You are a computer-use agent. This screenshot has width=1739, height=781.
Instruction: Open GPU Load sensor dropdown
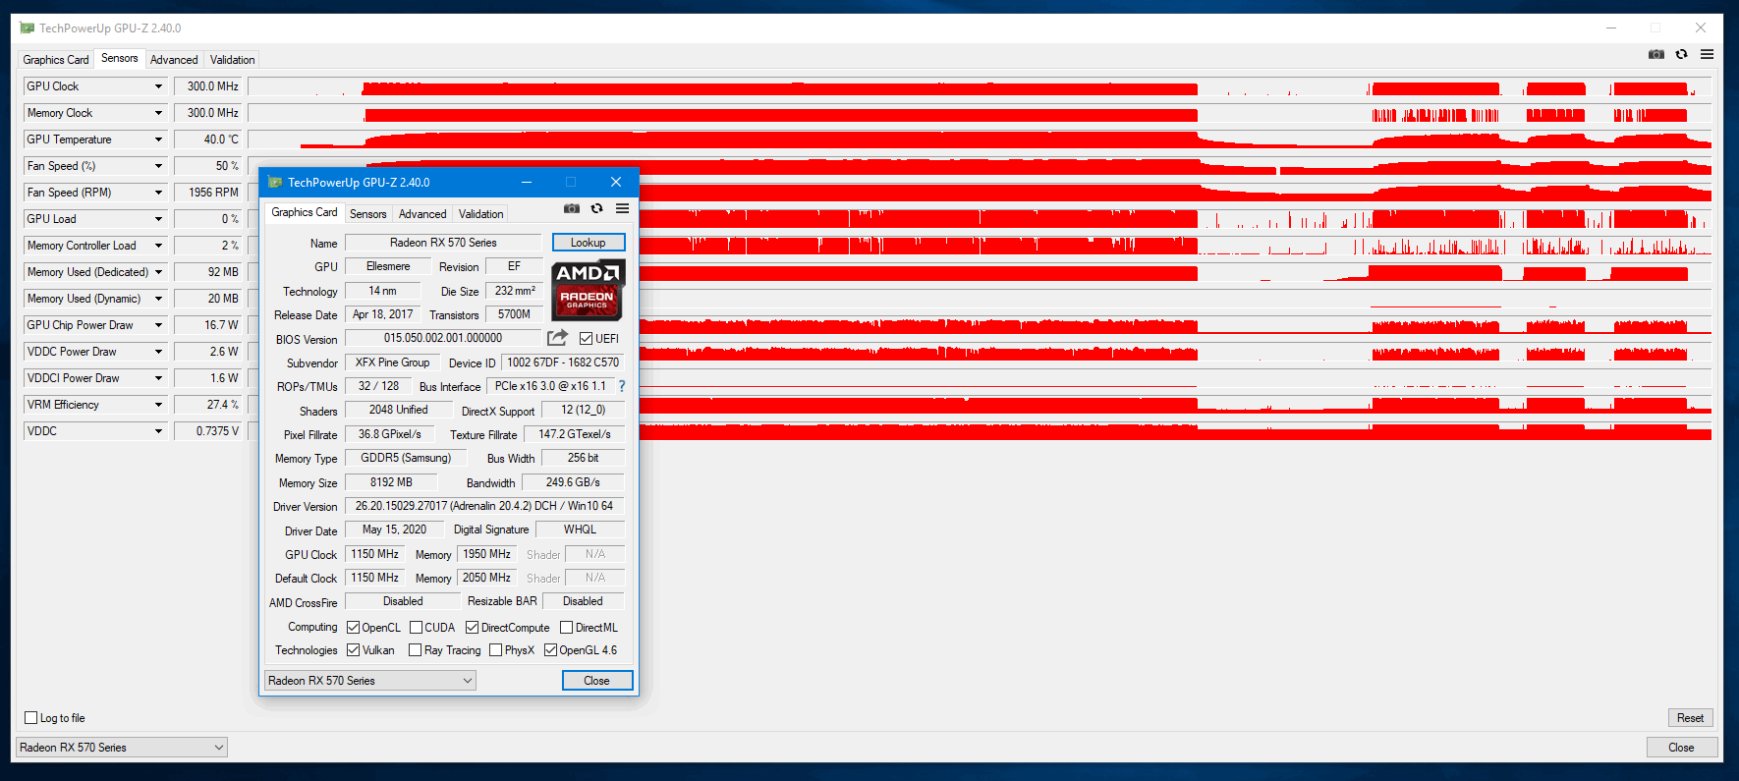pos(158,219)
